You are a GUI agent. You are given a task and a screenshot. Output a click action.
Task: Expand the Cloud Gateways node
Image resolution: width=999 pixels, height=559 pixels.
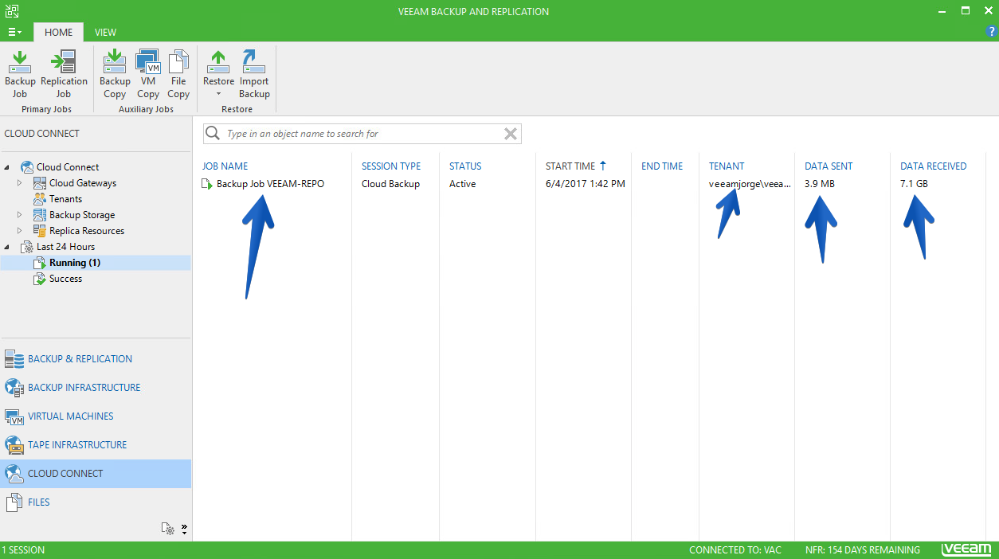(x=20, y=183)
